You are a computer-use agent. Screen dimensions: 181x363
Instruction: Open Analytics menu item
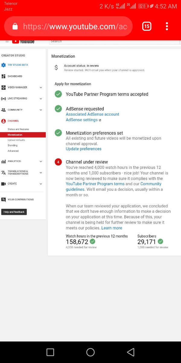[14, 162]
